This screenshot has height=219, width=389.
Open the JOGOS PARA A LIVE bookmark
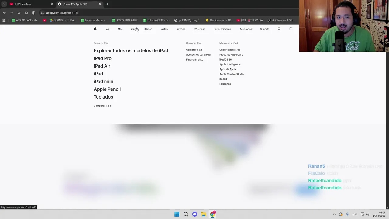(x=126, y=20)
